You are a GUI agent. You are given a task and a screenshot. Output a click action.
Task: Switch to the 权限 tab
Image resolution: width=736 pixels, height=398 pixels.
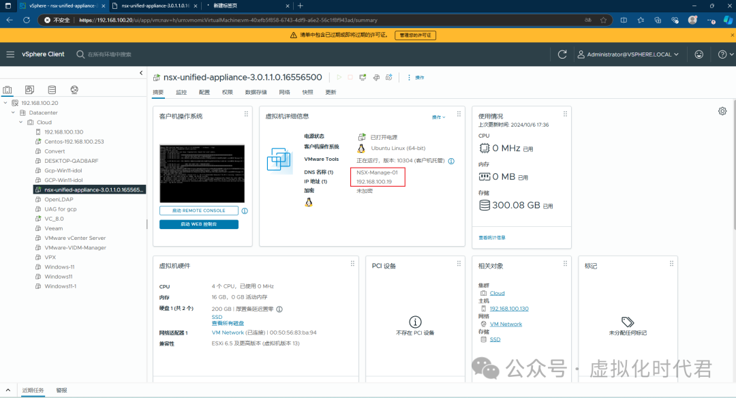click(227, 93)
